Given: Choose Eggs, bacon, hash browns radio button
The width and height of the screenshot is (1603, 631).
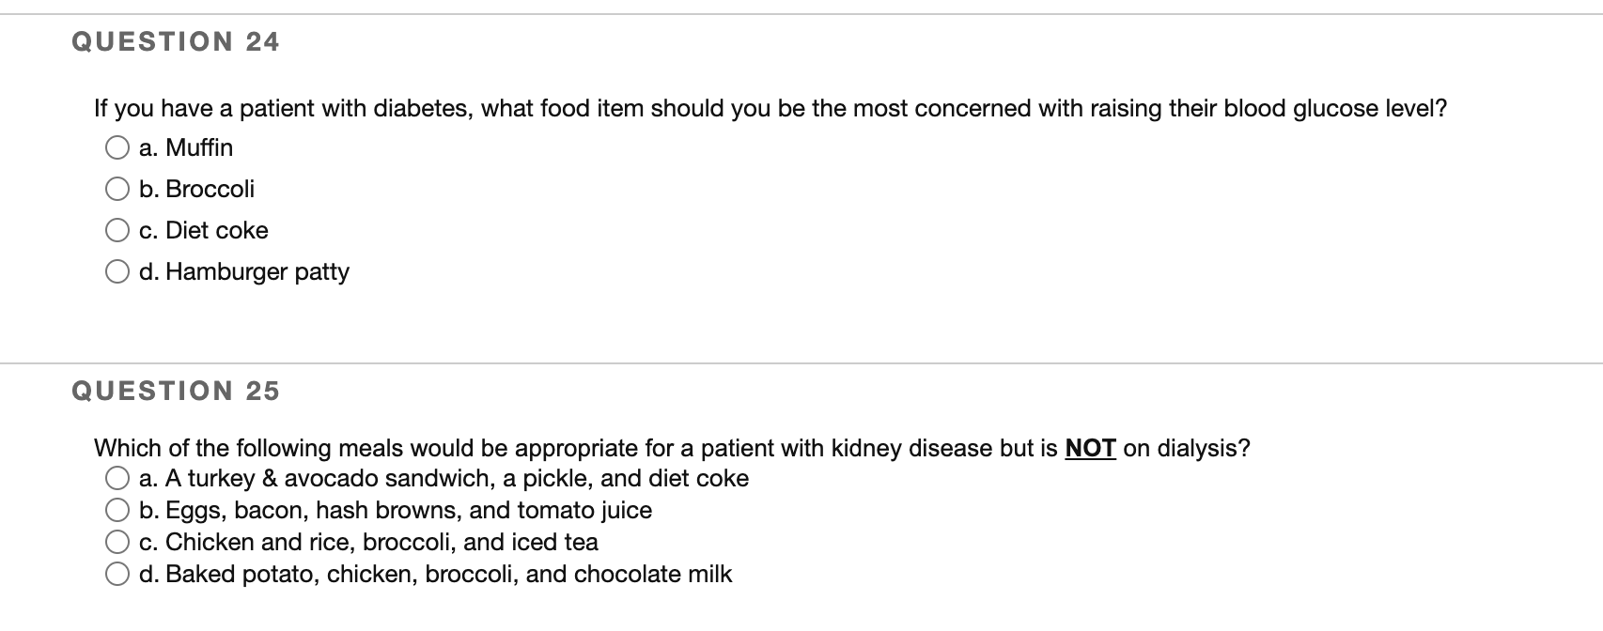Looking at the screenshot, I should coord(117,511).
